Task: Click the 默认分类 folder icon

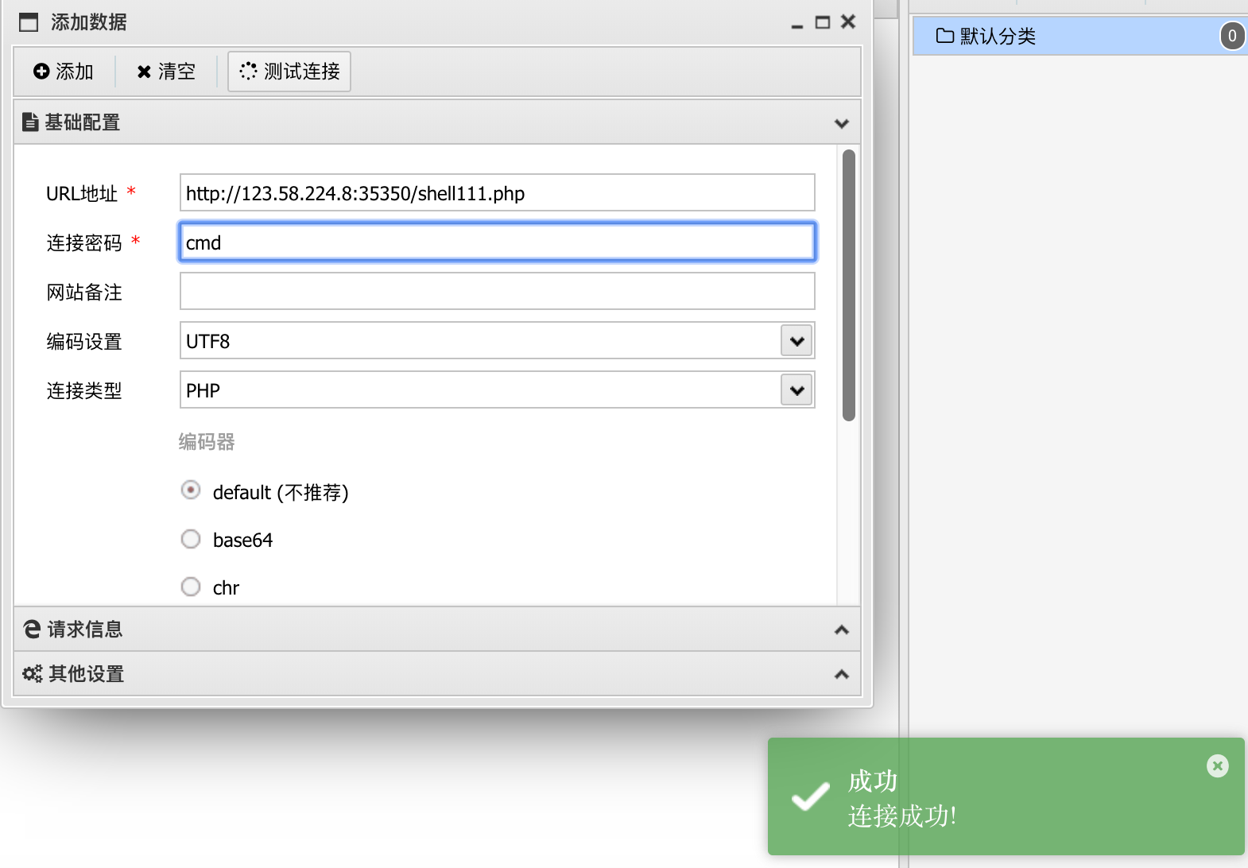Action: pyautogui.click(x=944, y=36)
